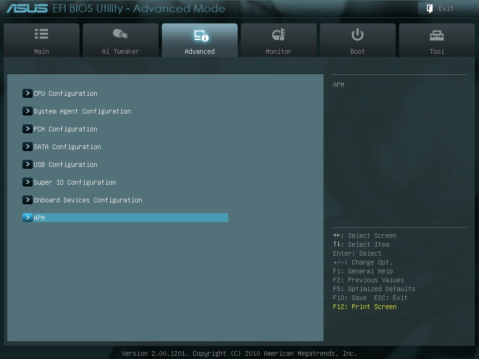Click the Exit button text
This screenshot has height=359, width=479.
pyautogui.click(x=446, y=8)
